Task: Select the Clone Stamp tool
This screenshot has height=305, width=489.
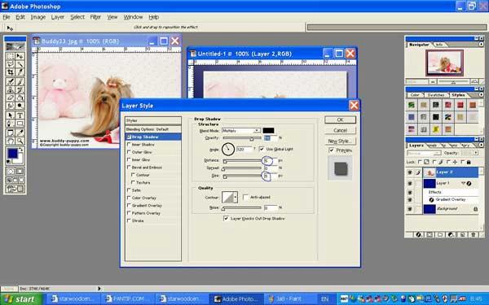Action: pyautogui.click(x=11, y=90)
